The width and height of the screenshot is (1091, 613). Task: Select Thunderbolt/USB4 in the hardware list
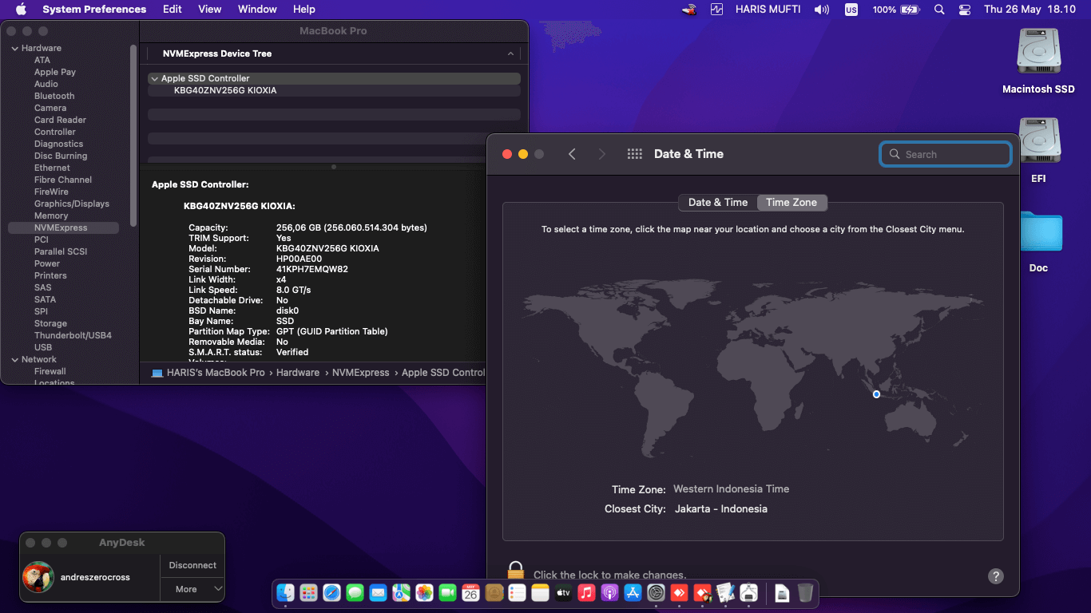[x=73, y=335]
